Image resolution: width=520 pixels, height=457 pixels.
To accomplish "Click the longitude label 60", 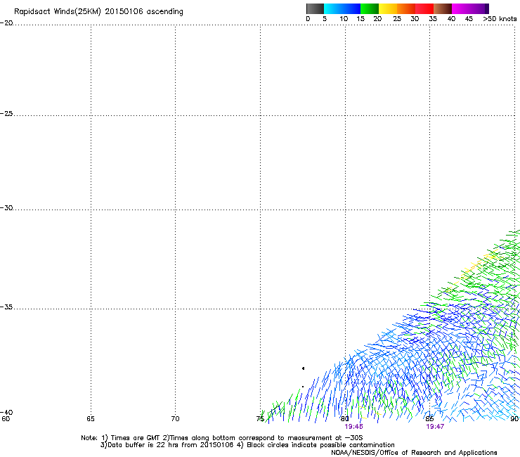I will pos(6,419).
